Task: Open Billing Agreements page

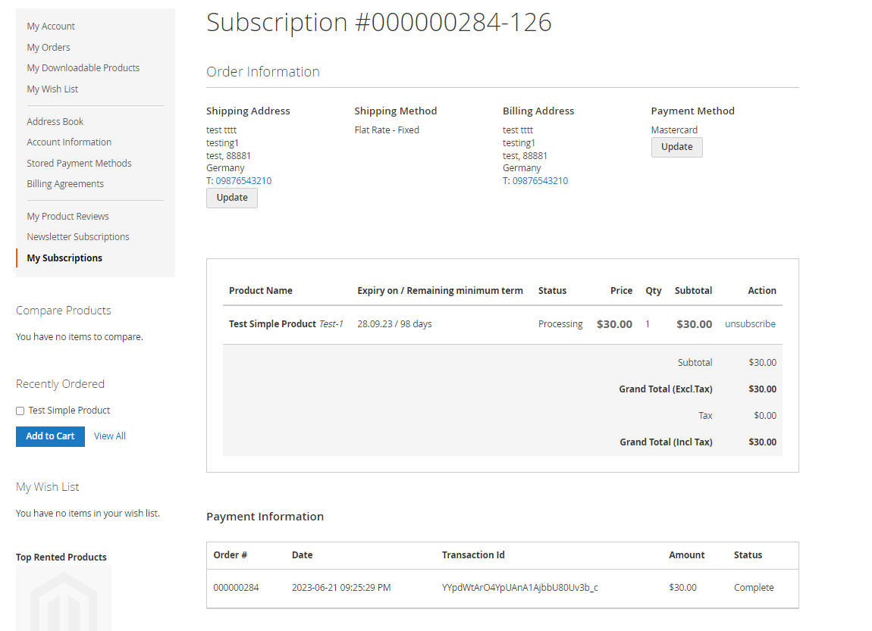Action: point(65,183)
